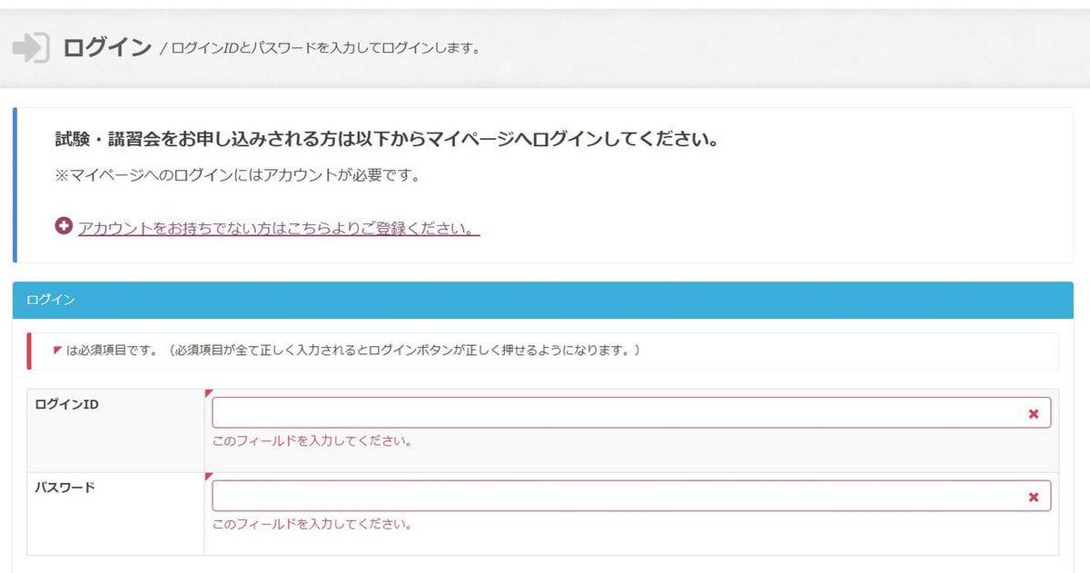Click the このフィールドを入力してください message under パスワード

click(313, 524)
